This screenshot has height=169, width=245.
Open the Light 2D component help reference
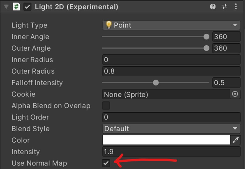click(x=213, y=7)
